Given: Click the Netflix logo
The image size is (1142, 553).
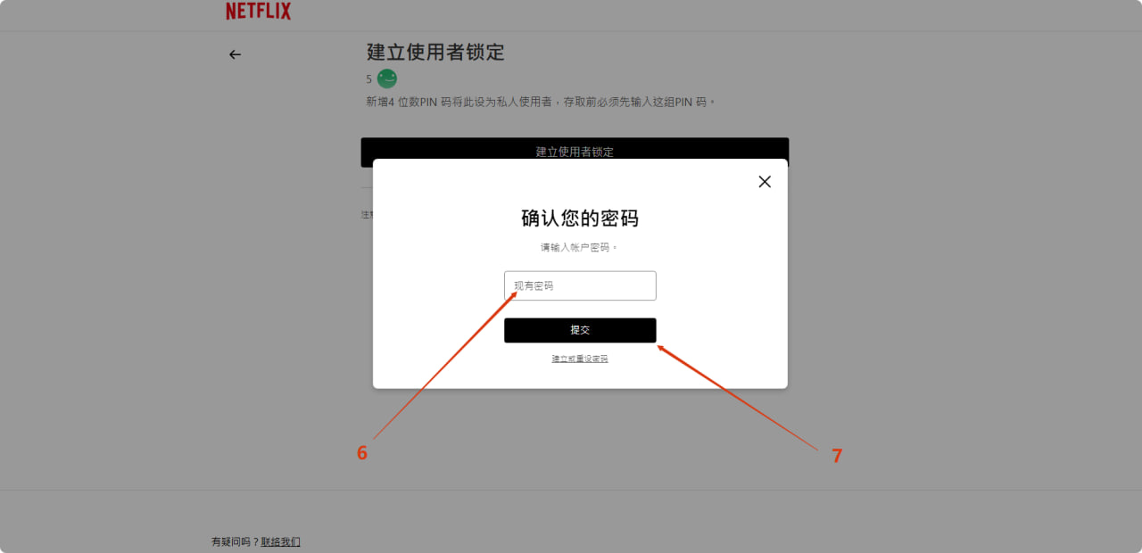Looking at the screenshot, I should 258,11.
